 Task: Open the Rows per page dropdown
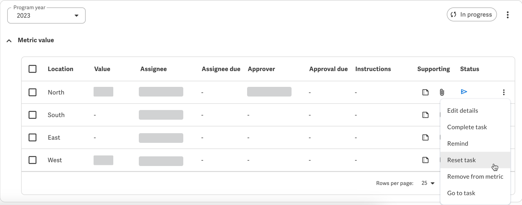coord(428,183)
